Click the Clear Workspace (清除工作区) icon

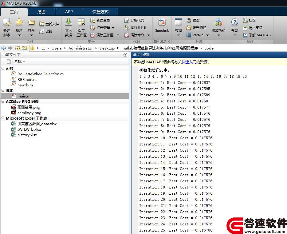pos(92,35)
